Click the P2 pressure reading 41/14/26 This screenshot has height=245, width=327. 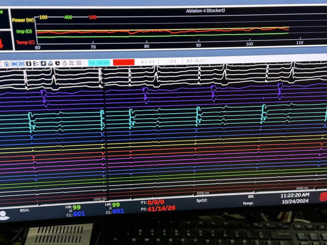pyautogui.click(x=161, y=208)
